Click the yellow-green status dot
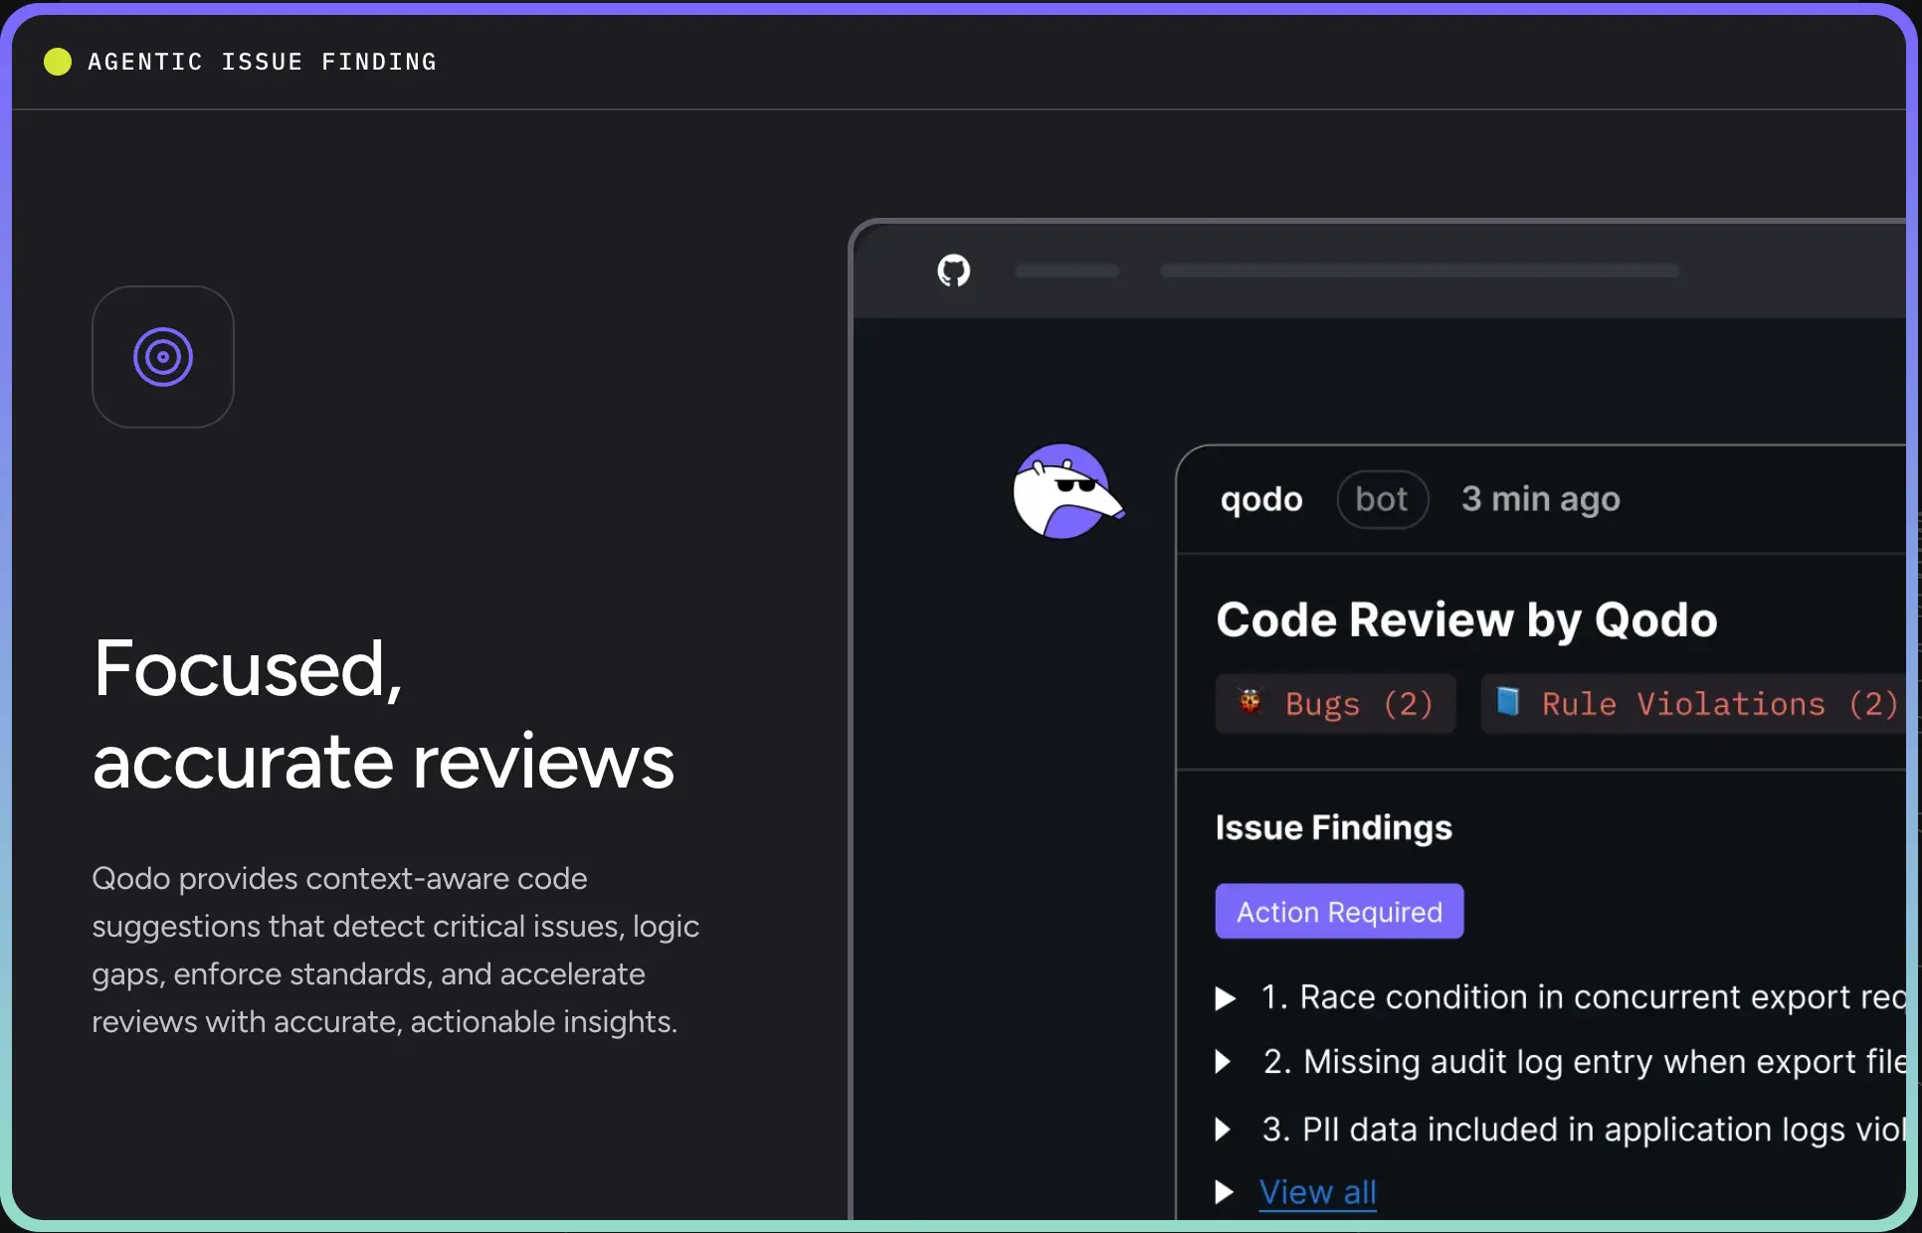 pyautogui.click(x=58, y=62)
